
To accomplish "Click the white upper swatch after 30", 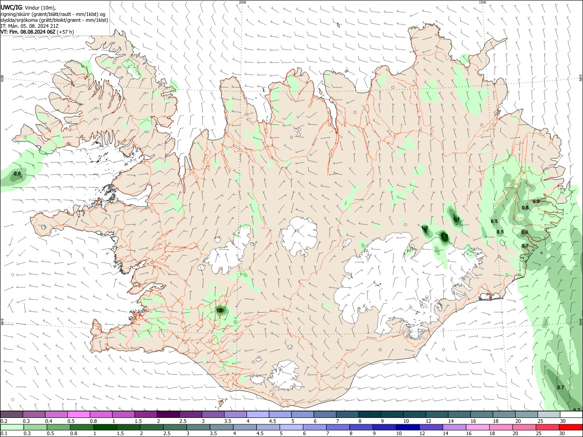I will click(x=572, y=414).
